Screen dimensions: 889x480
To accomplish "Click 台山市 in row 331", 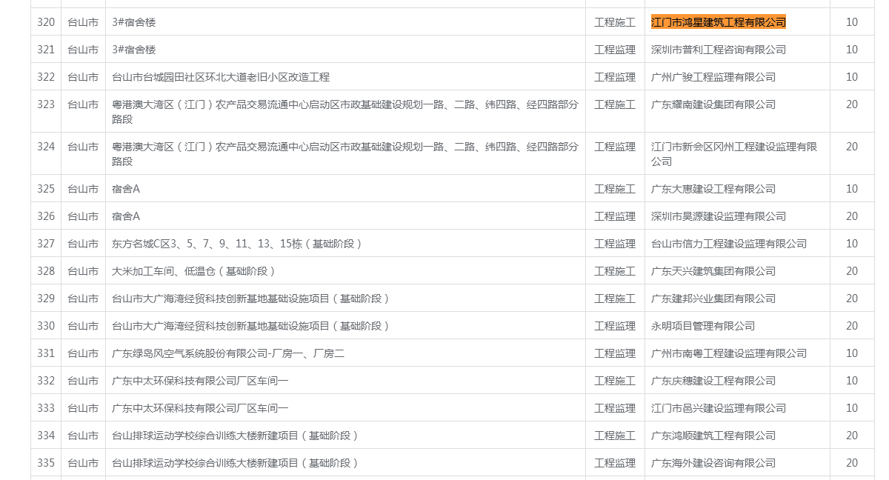I will (83, 353).
